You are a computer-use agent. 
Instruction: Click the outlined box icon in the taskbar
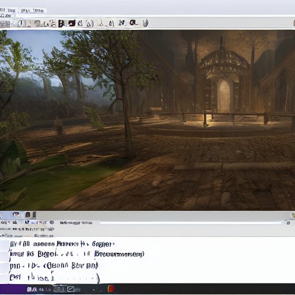click(70, 289)
